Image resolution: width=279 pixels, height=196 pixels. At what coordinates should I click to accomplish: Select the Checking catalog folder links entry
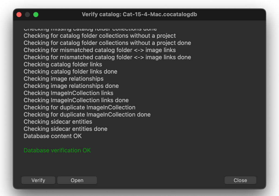tap(63, 64)
